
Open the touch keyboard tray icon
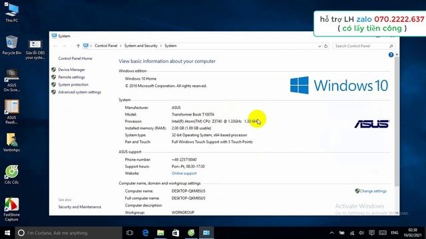click(383, 233)
